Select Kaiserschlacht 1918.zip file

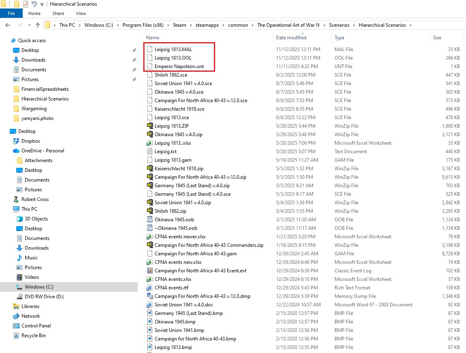pyautogui.click(x=179, y=169)
